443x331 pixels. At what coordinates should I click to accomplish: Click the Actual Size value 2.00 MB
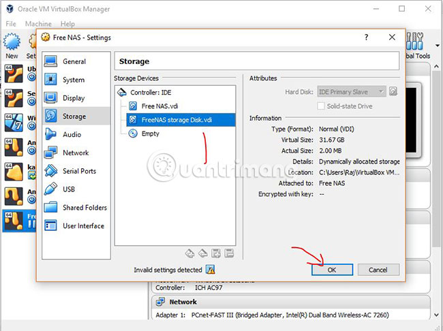(331, 151)
